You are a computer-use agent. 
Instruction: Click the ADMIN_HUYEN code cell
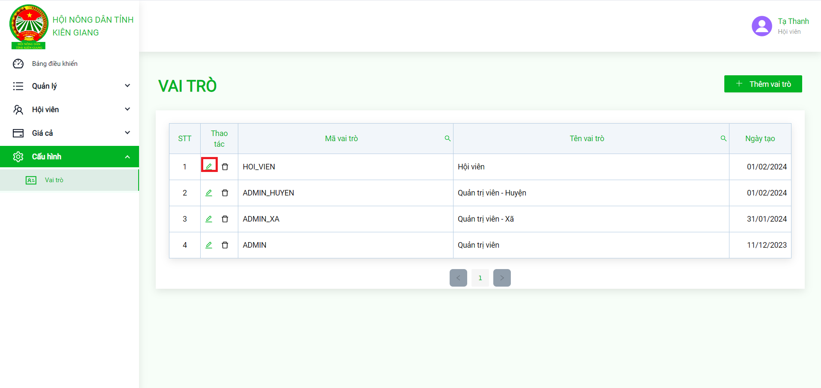click(346, 193)
